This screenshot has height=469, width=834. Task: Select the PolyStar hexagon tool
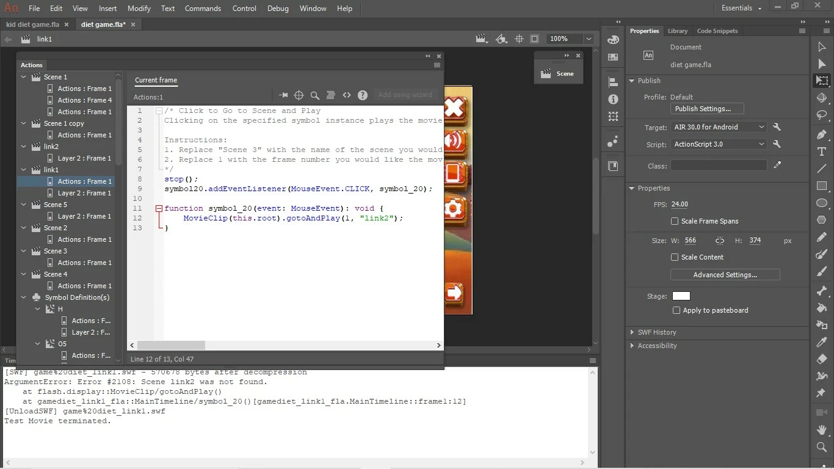tap(822, 220)
